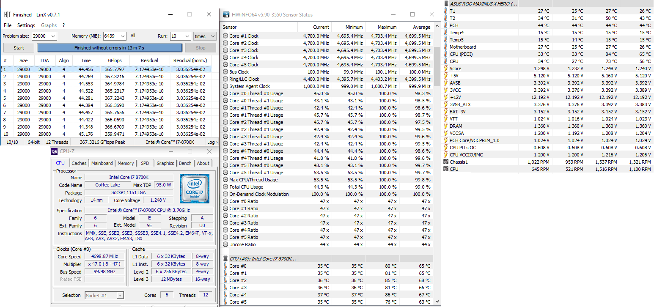Switch to the Mainboard tab in CPU-Z

point(102,163)
